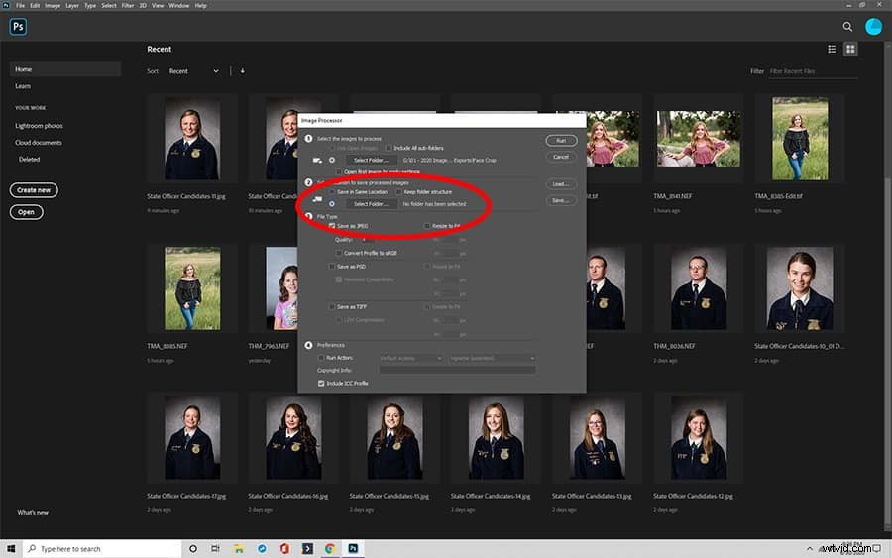
Task: Click the Copyright Info text field
Action: [457, 371]
